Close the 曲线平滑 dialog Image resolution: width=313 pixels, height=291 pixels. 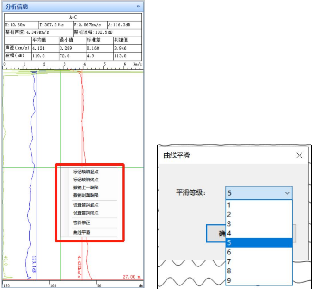[299, 155]
